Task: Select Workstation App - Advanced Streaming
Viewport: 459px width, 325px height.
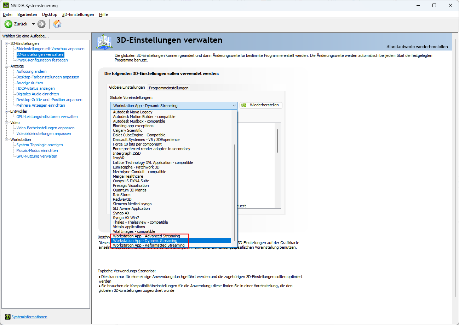Action: 171,236
